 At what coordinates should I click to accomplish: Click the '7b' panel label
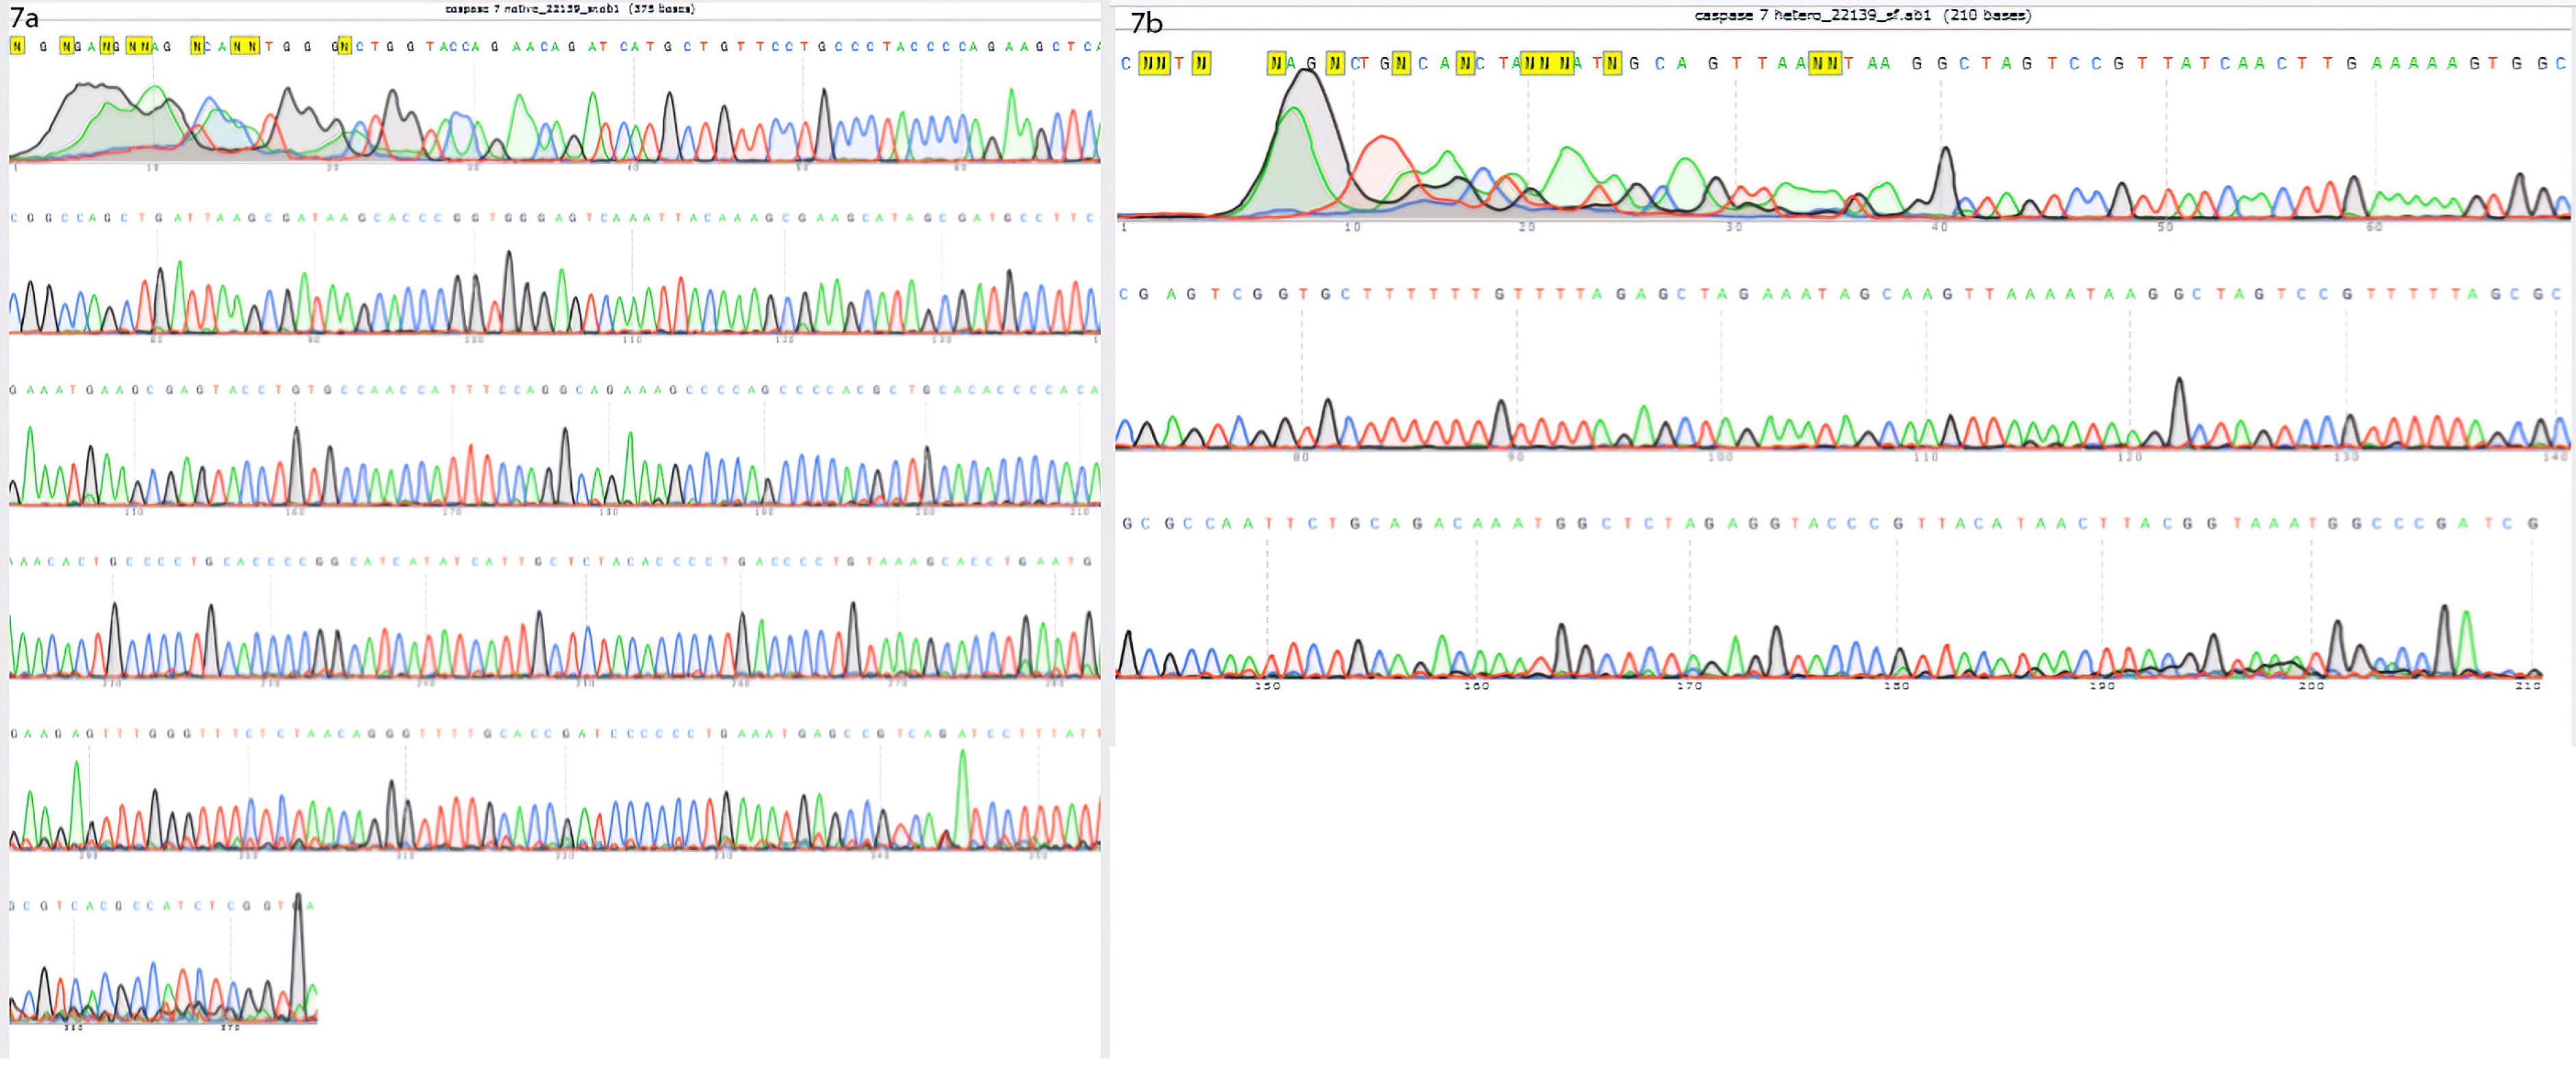pyautogui.click(x=1146, y=23)
